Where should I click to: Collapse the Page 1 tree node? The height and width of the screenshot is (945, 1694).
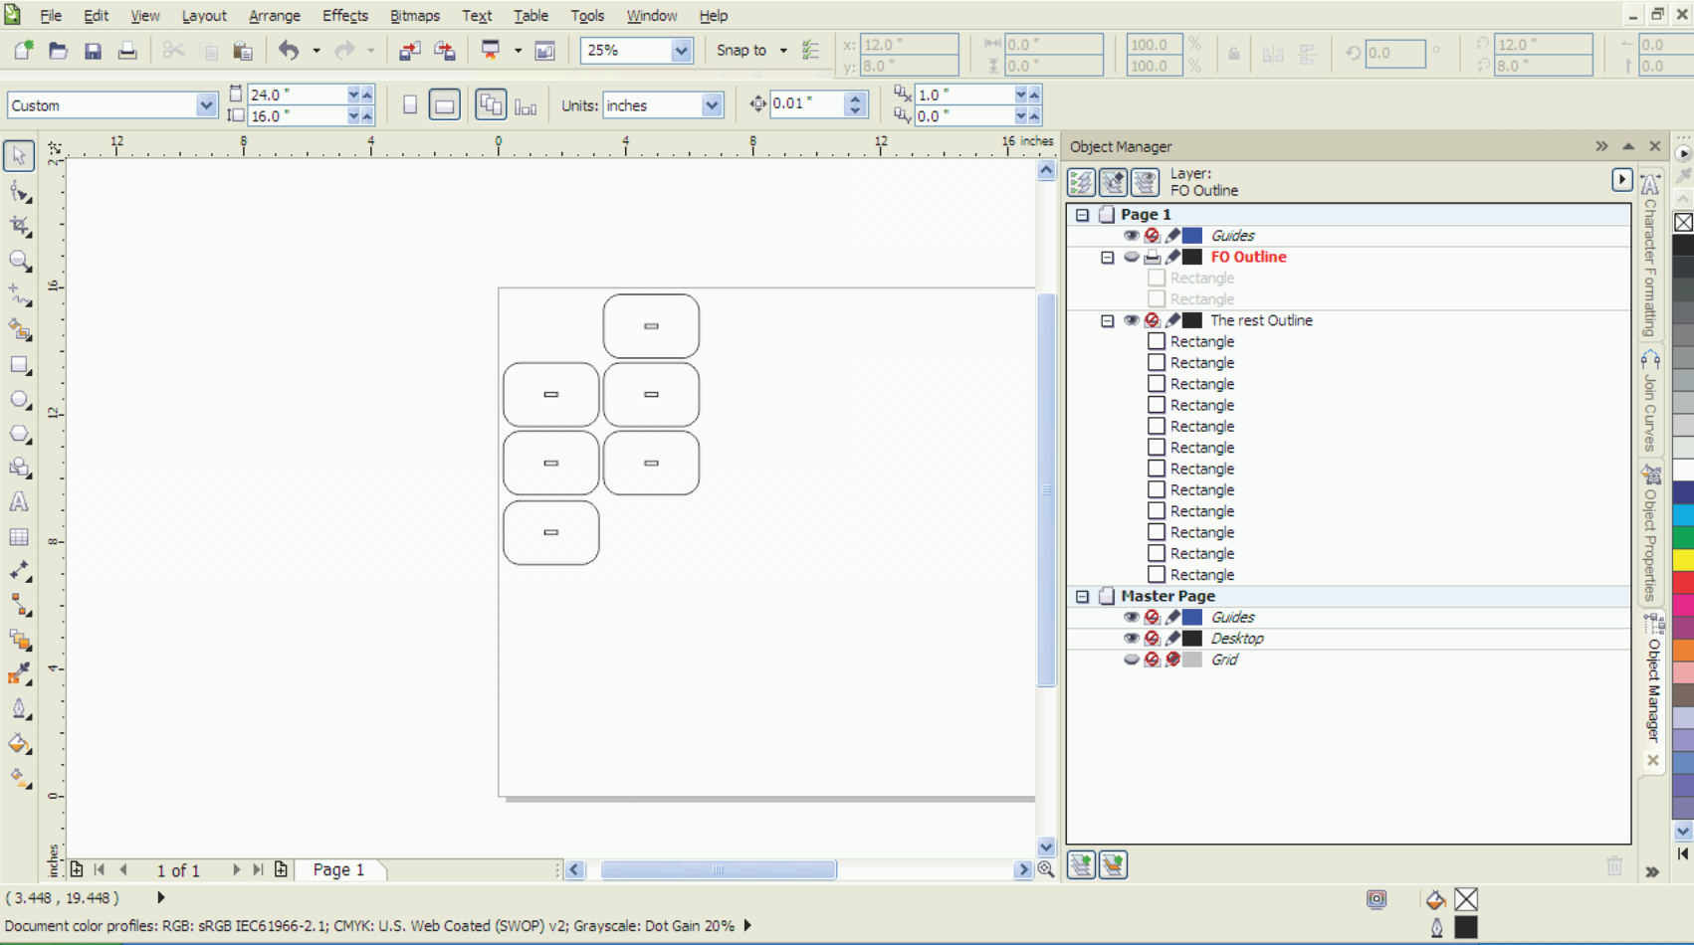pyautogui.click(x=1083, y=215)
